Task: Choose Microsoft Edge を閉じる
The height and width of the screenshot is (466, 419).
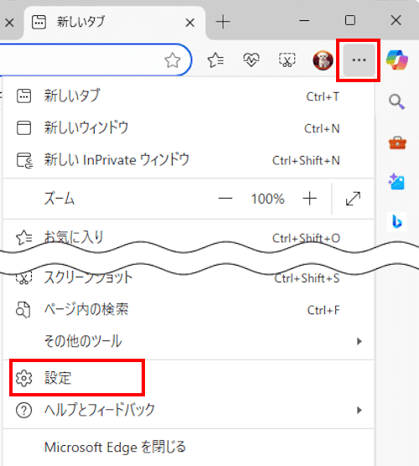Action: pos(189,447)
